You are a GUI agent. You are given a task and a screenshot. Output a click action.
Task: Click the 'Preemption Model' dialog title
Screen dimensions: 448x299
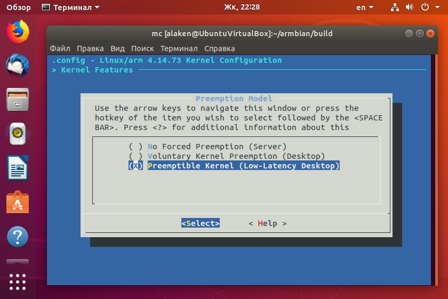234,99
